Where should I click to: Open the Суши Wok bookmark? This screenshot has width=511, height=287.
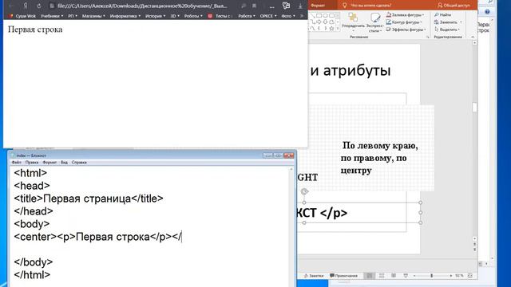point(22,16)
